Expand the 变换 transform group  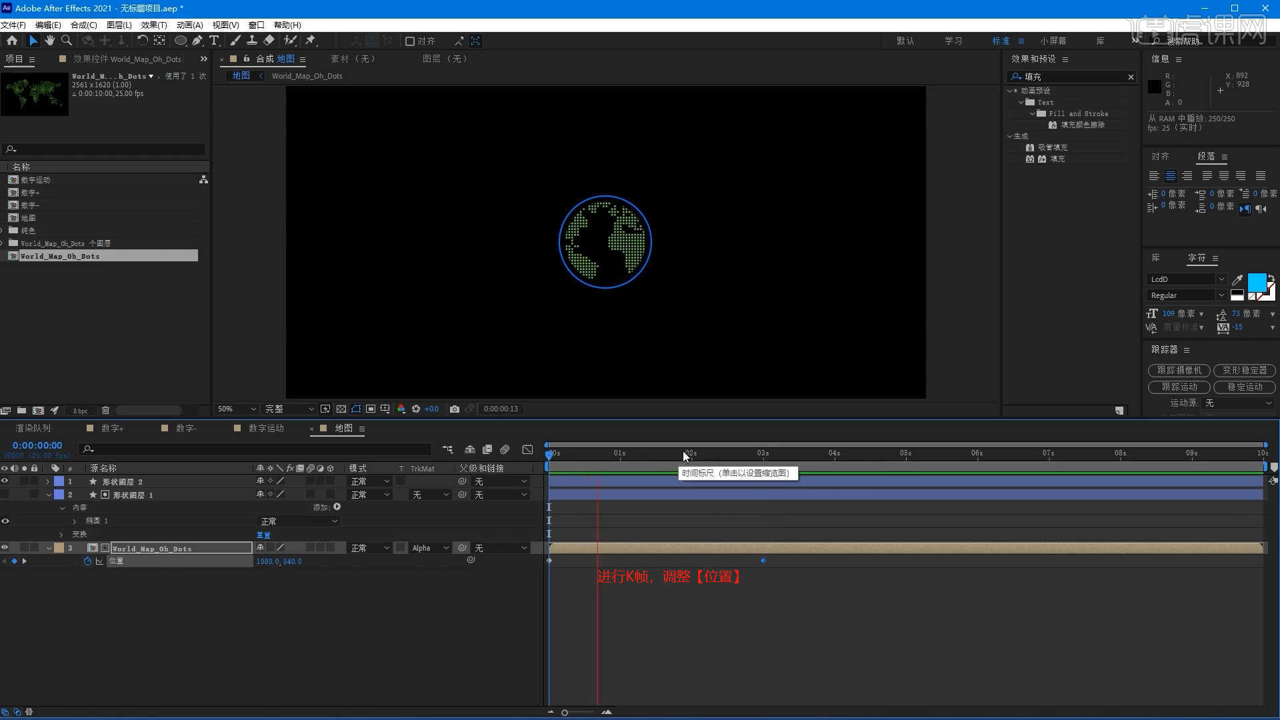61,534
